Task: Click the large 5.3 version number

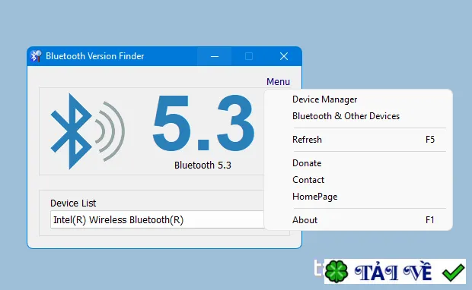Action: (203, 123)
